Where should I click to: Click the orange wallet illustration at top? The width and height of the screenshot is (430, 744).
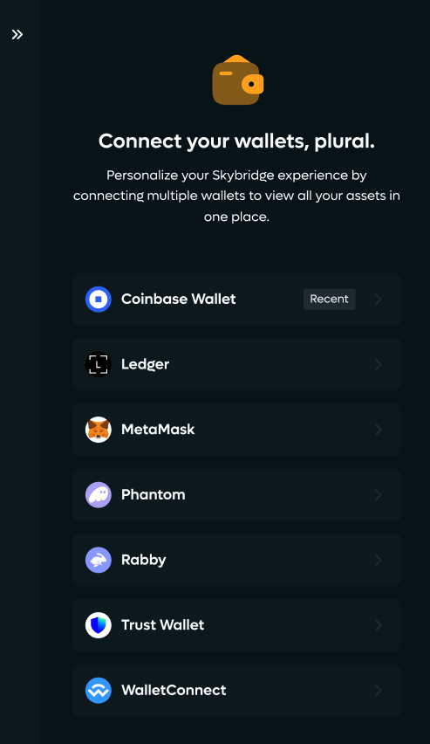pos(237,79)
